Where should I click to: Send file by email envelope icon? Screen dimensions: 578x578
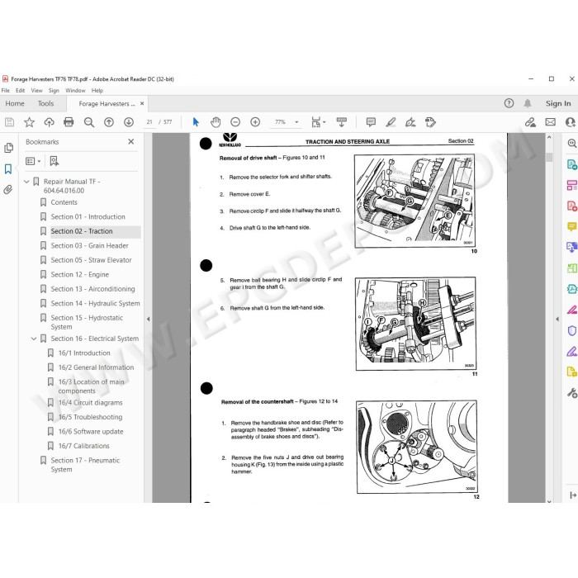tap(551, 122)
